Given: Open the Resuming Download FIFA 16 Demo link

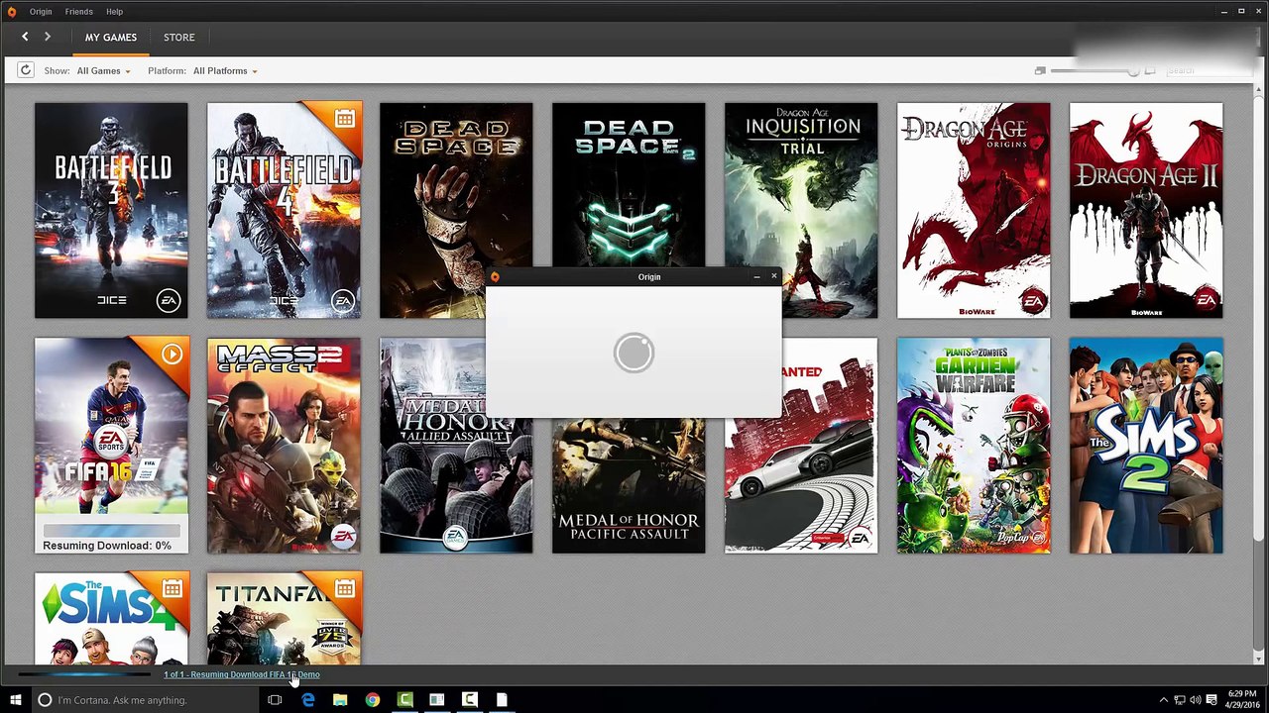Looking at the screenshot, I should 242,674.
